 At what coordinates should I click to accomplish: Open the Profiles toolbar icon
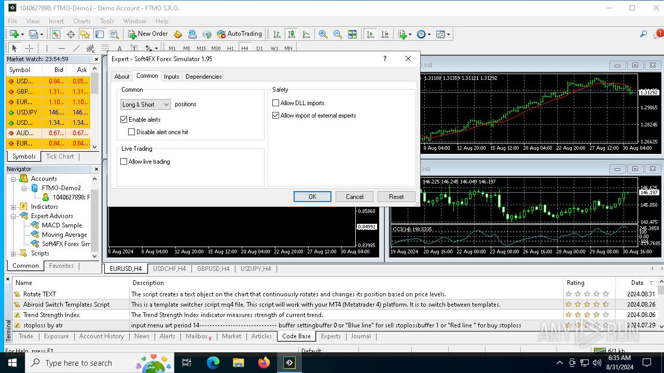(x=33, y=34)
